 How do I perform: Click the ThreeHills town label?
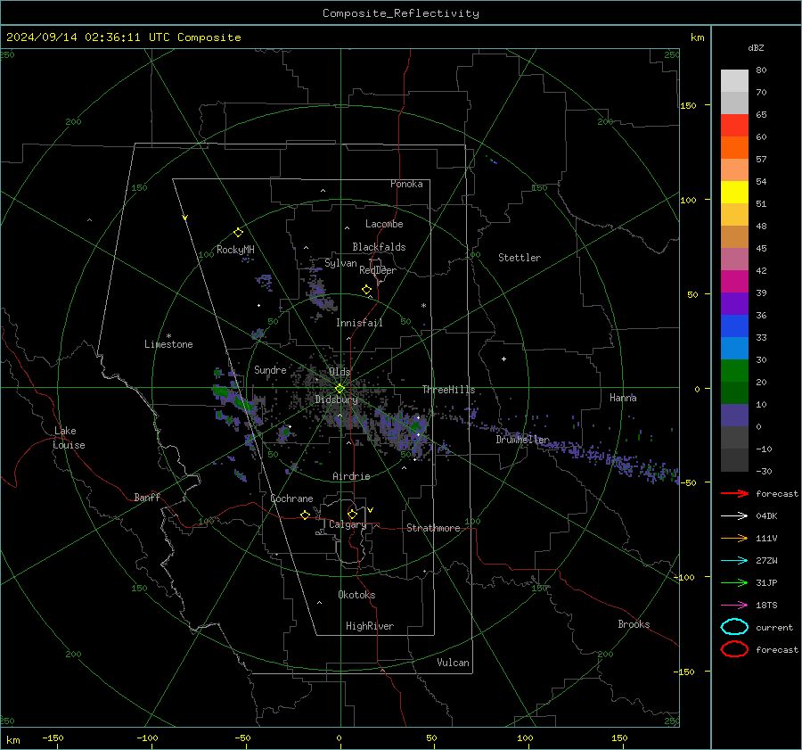point(448,390)
